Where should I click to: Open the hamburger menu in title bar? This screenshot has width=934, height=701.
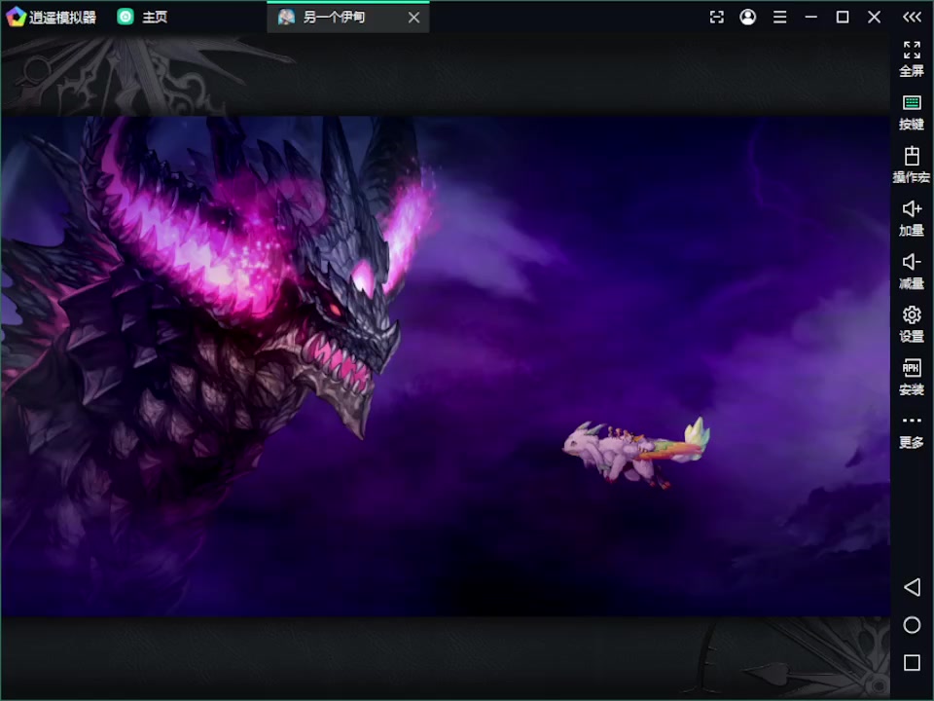click(779, 17)
